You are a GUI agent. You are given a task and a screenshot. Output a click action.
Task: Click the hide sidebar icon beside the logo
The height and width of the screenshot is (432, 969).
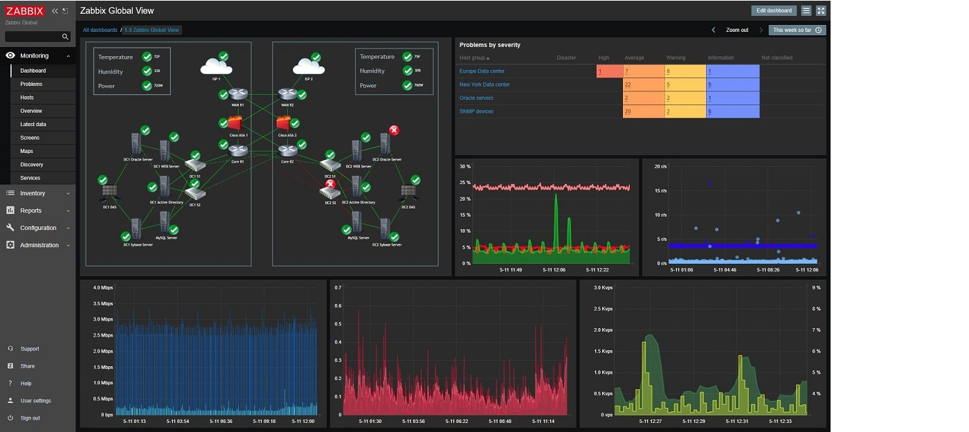coord(65,11)
